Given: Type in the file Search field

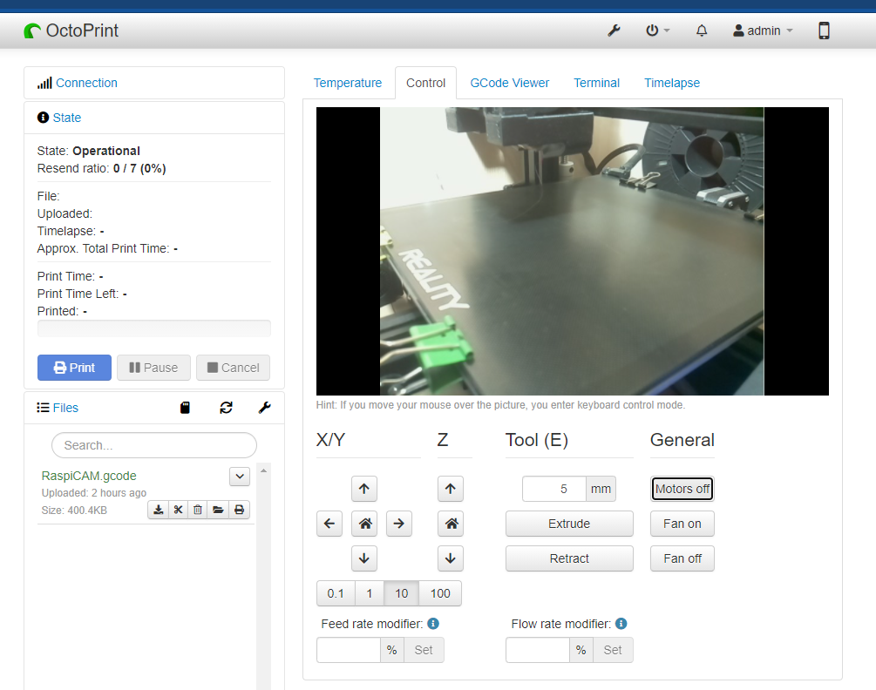Looking at the screenshot, I should pos(153,445).
